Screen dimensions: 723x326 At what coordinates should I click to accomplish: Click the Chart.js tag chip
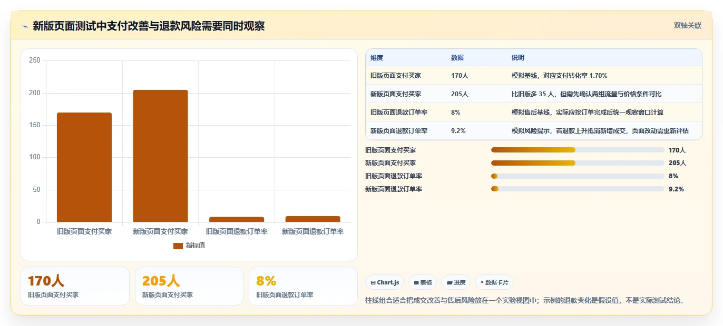[x=385, y=282]
